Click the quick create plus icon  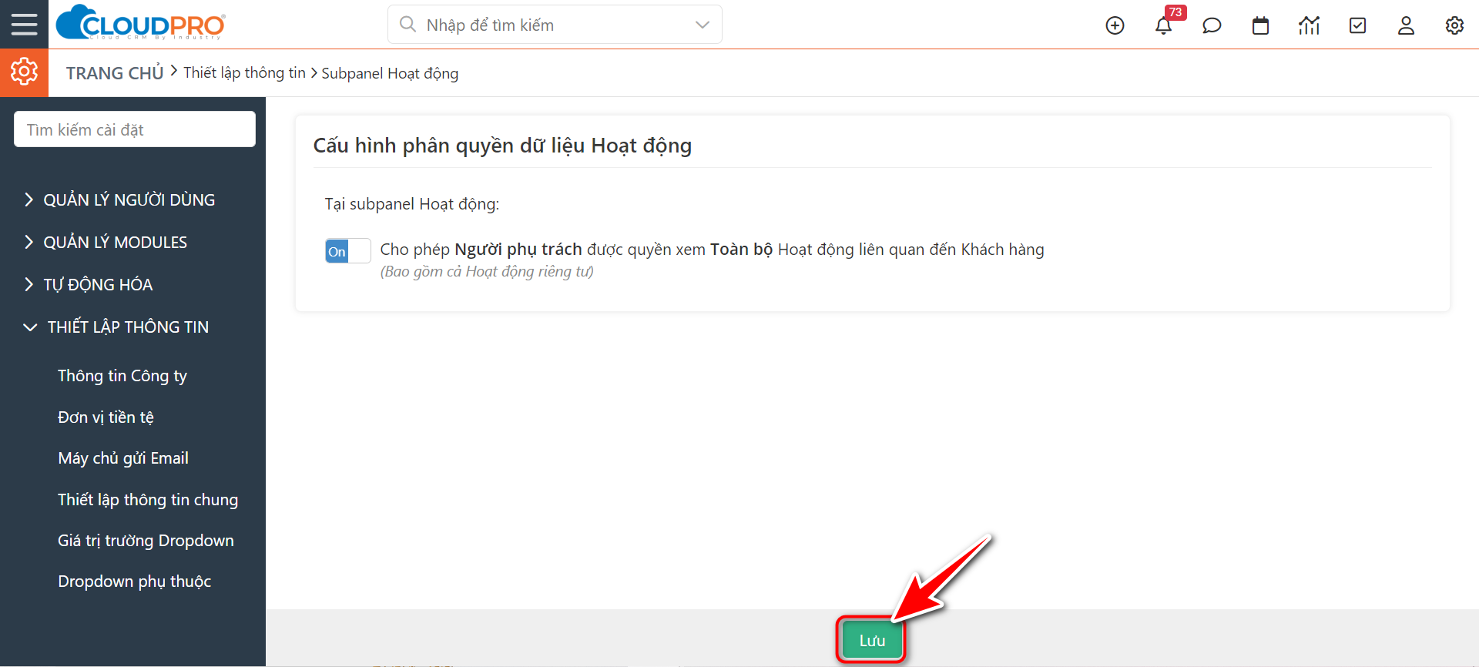pos(1115,25)
